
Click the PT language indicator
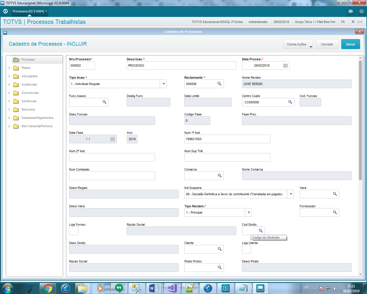(307, 288)
